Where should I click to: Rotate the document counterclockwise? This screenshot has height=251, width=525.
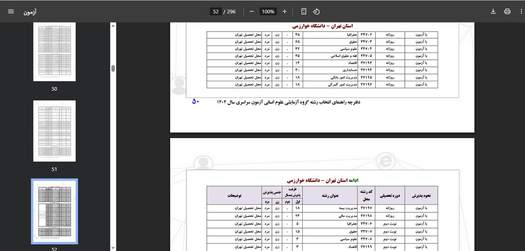pyautogui.click(x=316, y=11)
